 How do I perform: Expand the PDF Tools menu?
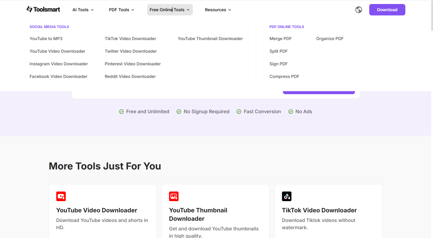[121, 10]
